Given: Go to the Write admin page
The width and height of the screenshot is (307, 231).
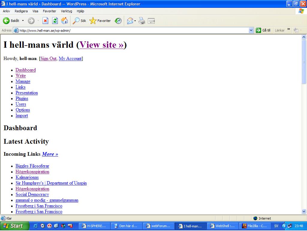Looking at the screenshot, I should 21,76.
